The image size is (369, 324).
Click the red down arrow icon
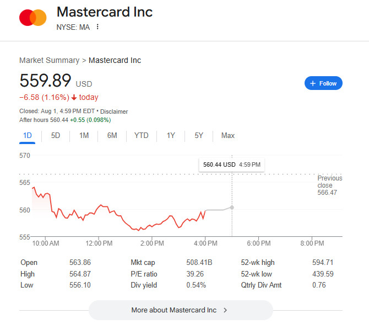74,98
